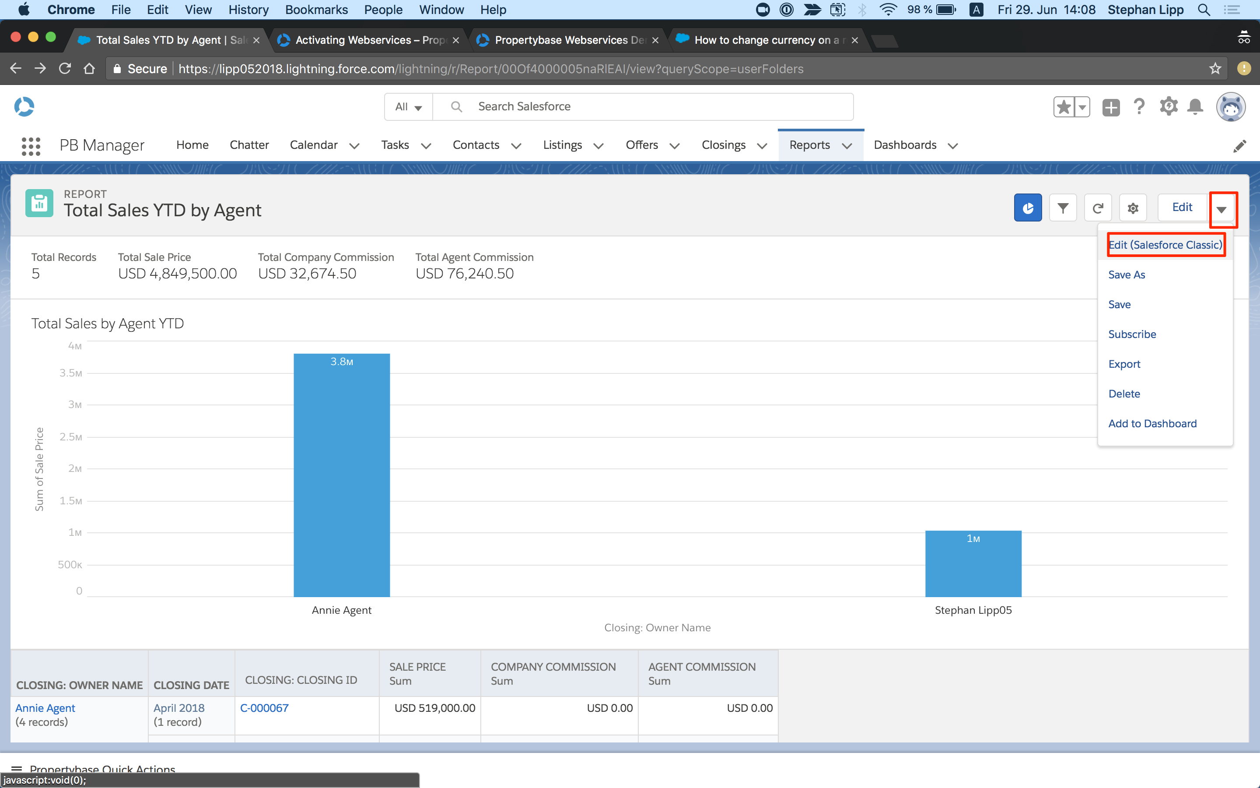Click the Chrome forward navigation arrow
1260x788 pixels.
coord(40,68)
